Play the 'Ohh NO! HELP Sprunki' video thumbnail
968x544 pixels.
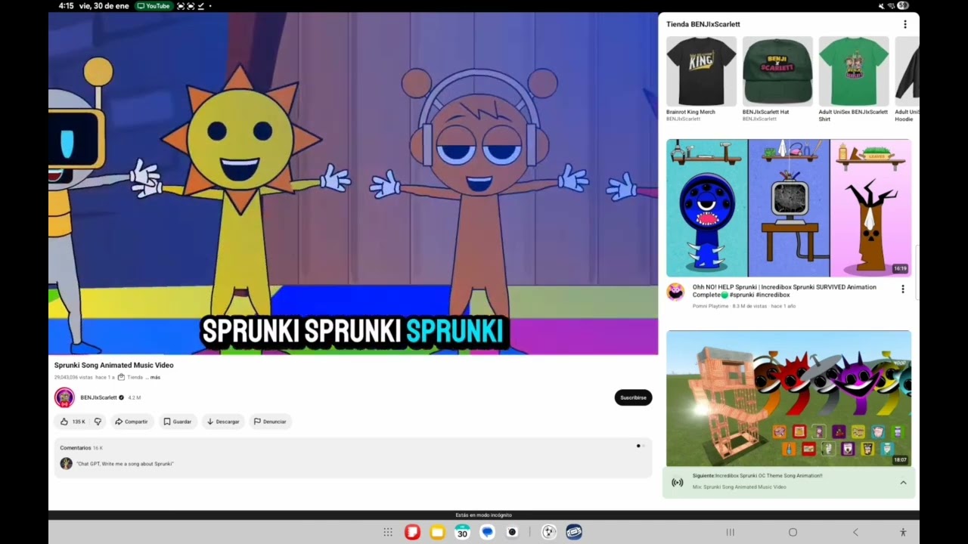789,208
